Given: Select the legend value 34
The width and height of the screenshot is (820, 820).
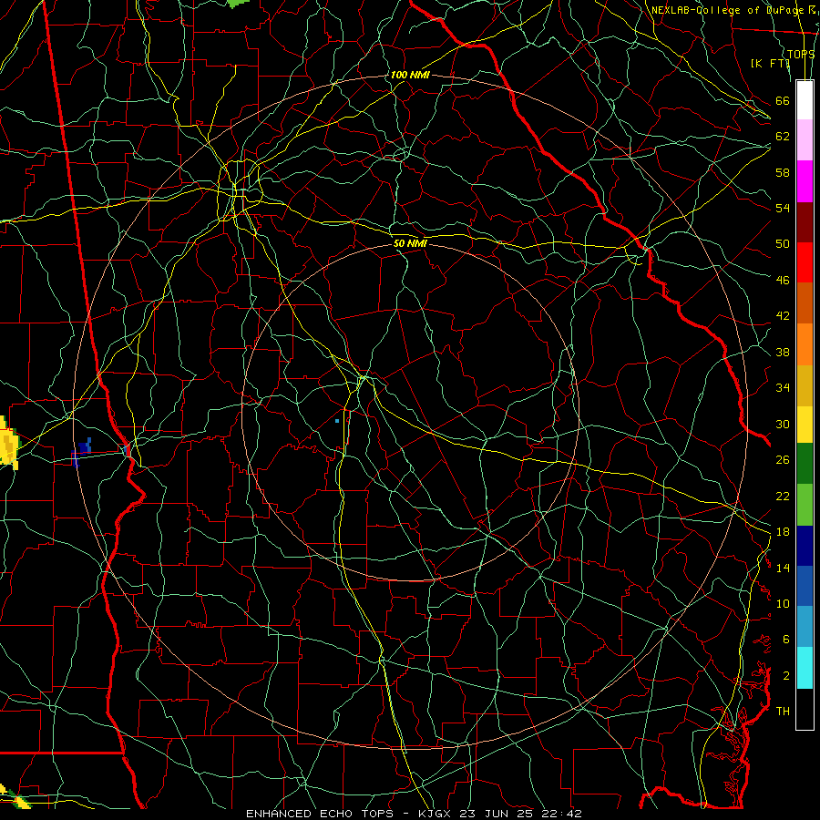Looking at the screenshot, I should coord(783,388).
